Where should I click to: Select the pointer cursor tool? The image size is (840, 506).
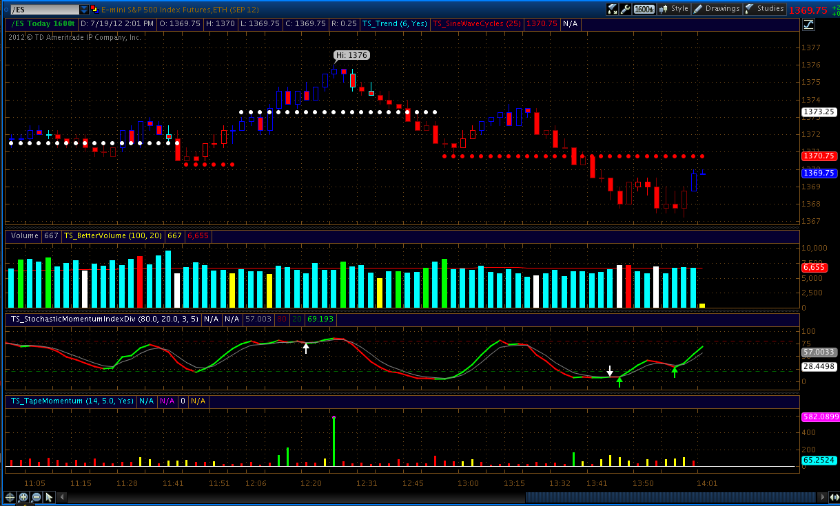point(50,497)
